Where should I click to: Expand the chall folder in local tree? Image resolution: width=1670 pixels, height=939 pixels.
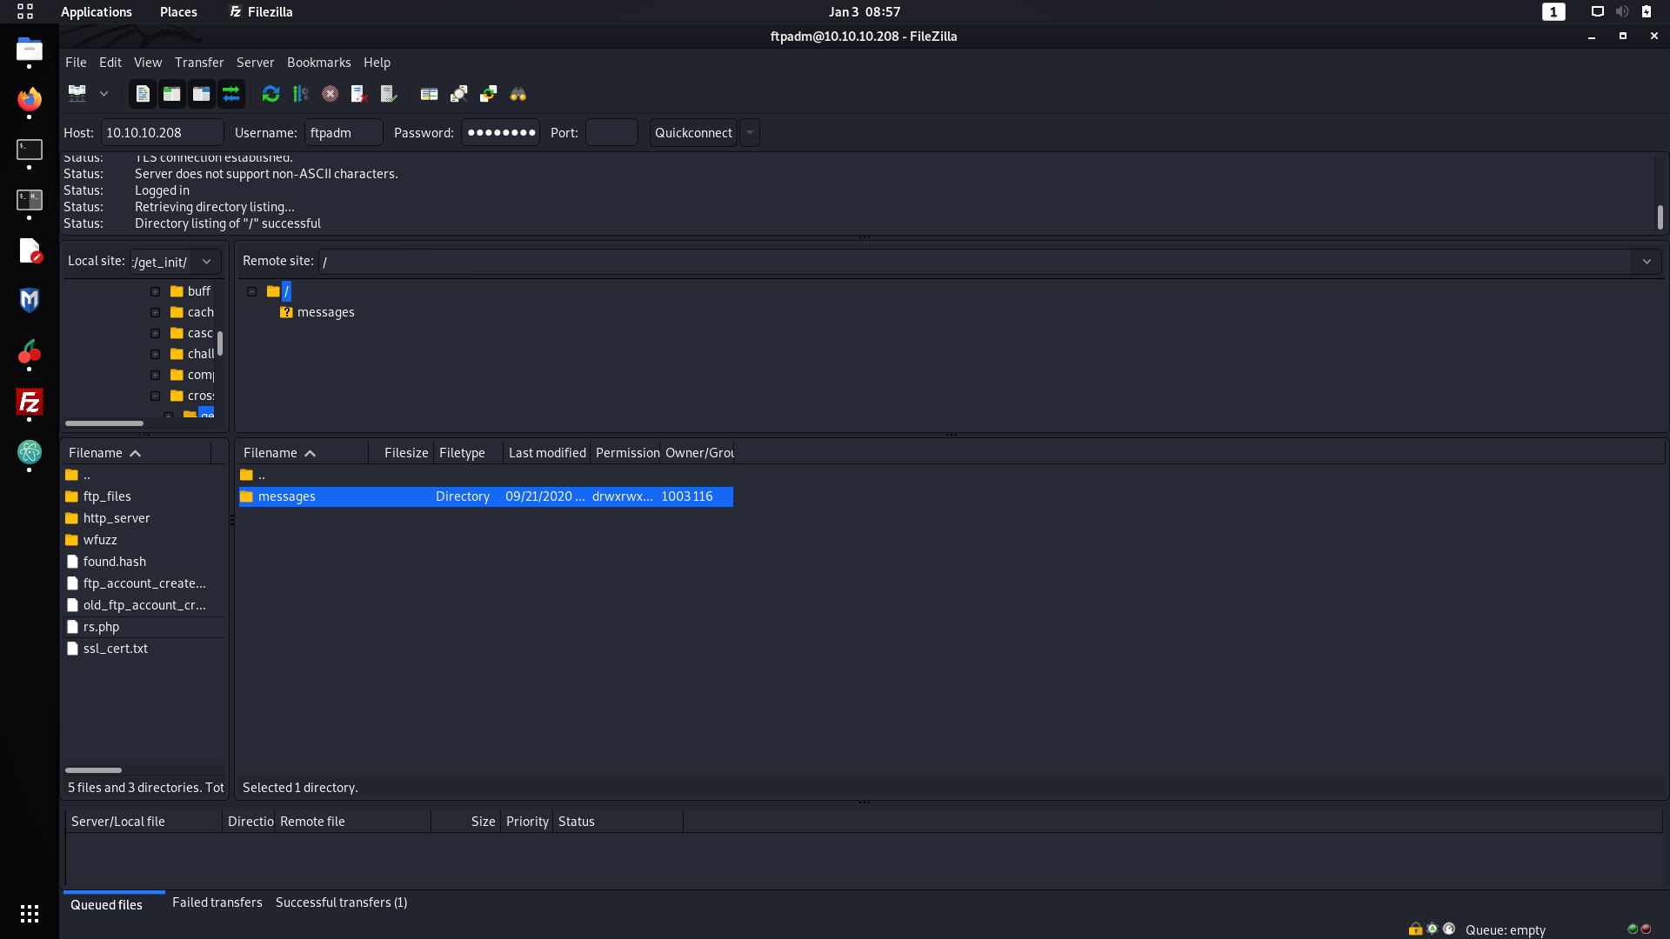[155, 354]
